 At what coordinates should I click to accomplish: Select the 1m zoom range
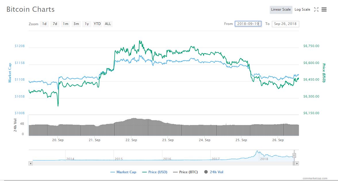66,24
